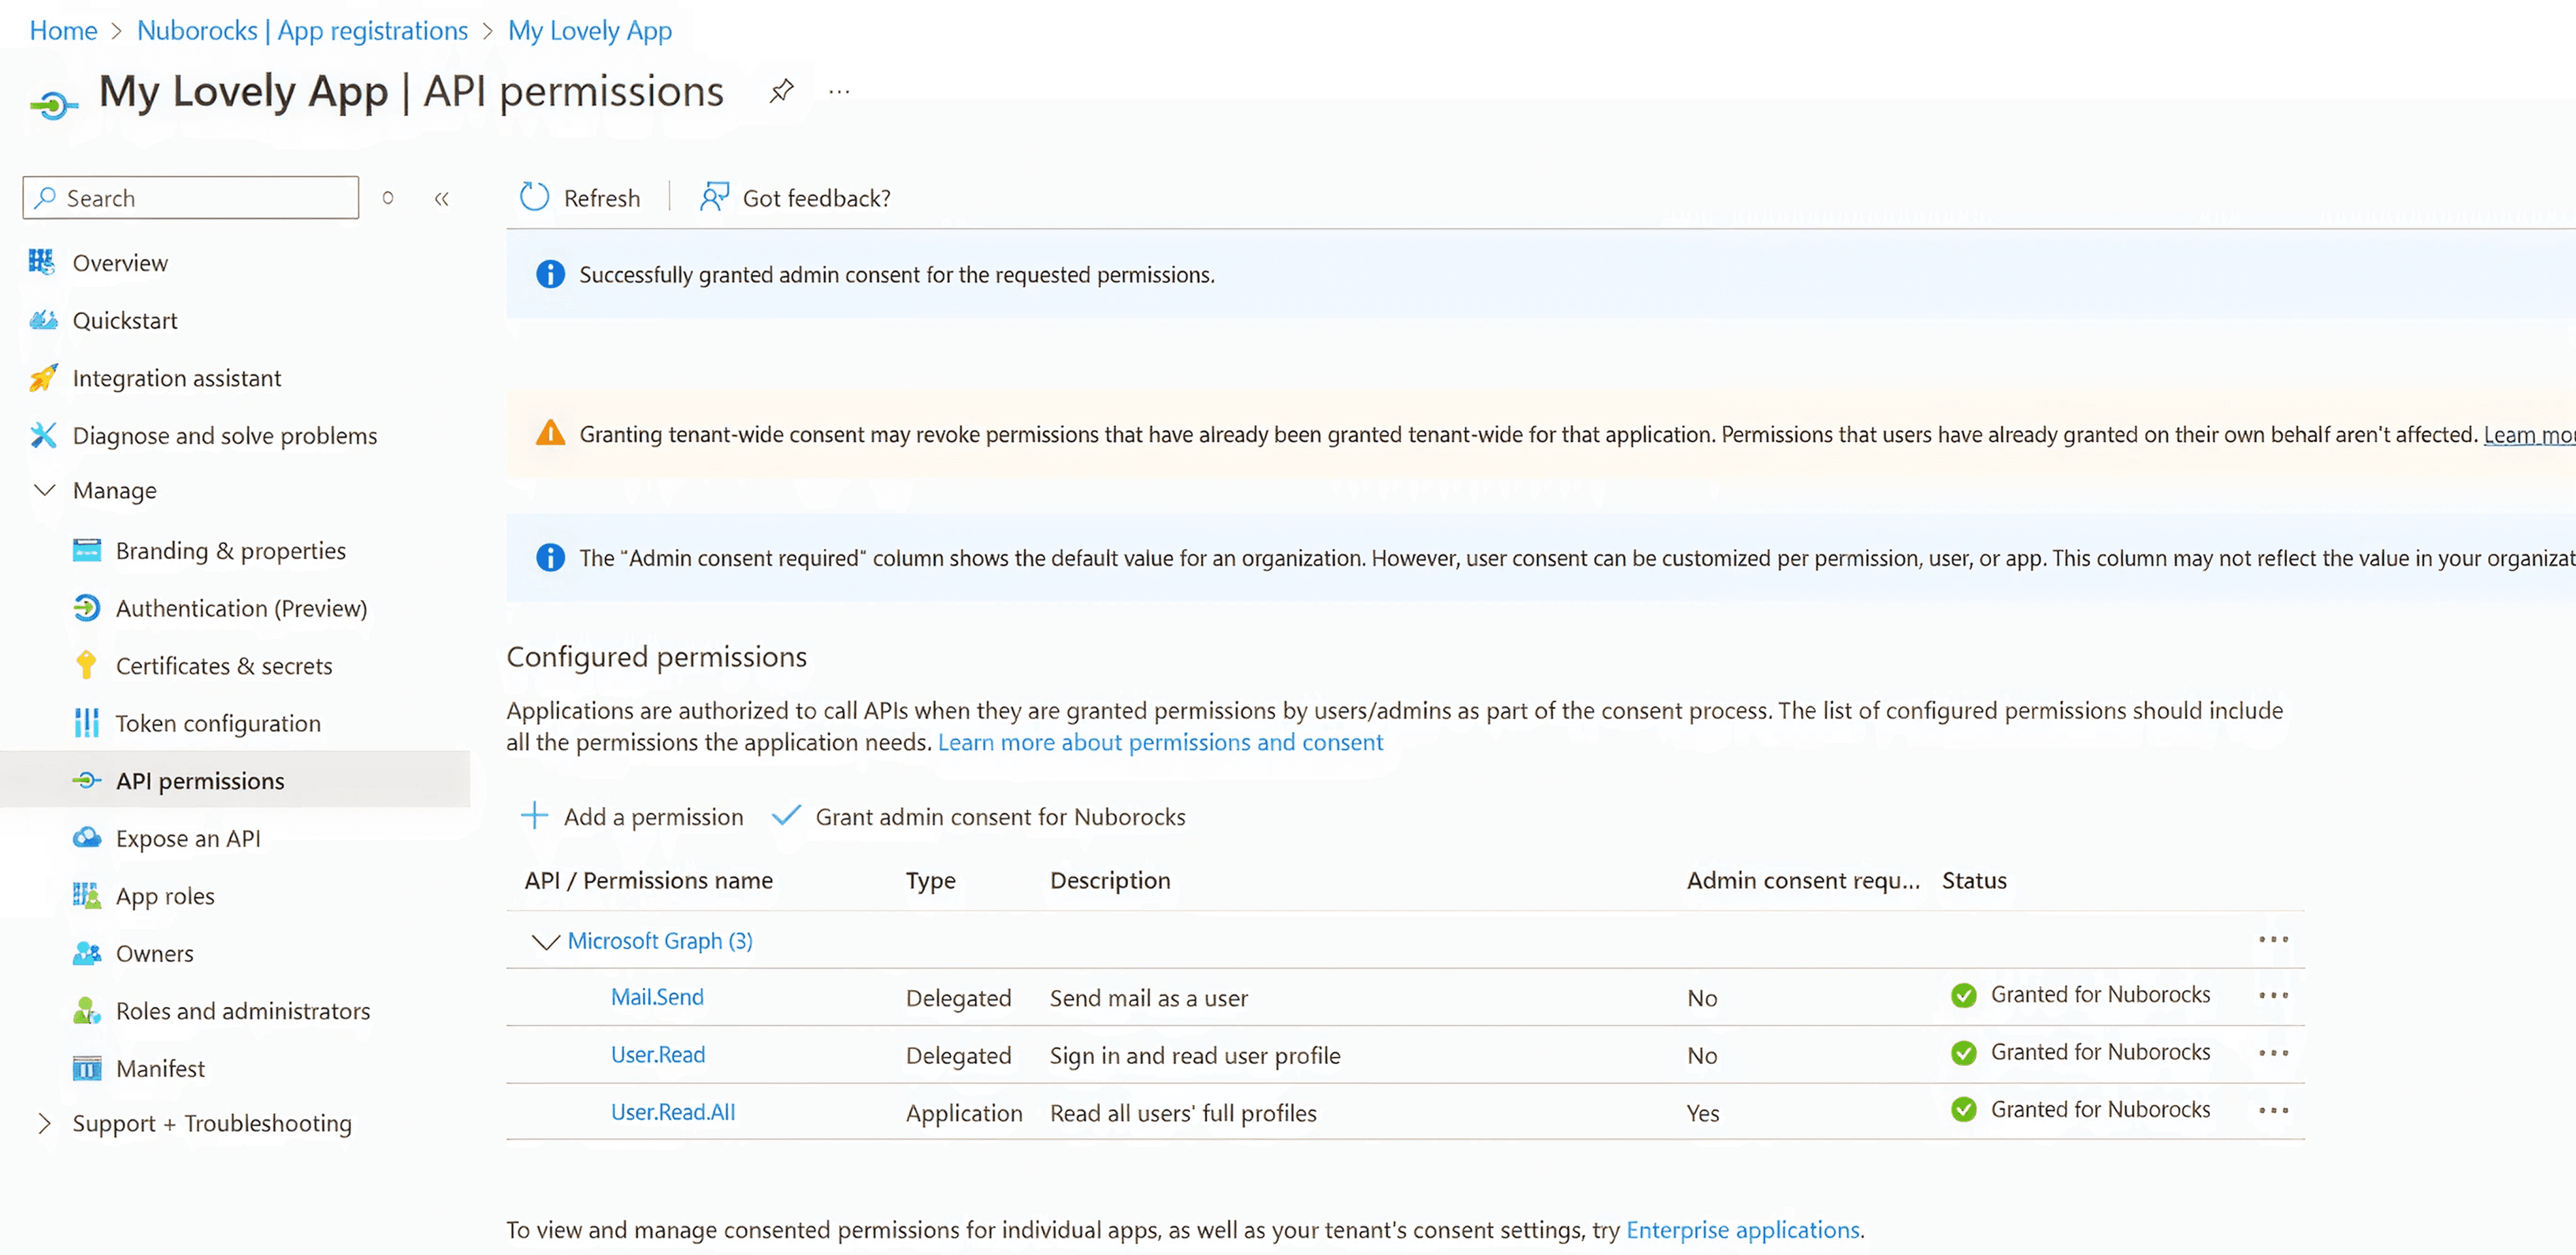Go to the Expose an API page
The image size is (2576, 1255).
pos(188,838)
